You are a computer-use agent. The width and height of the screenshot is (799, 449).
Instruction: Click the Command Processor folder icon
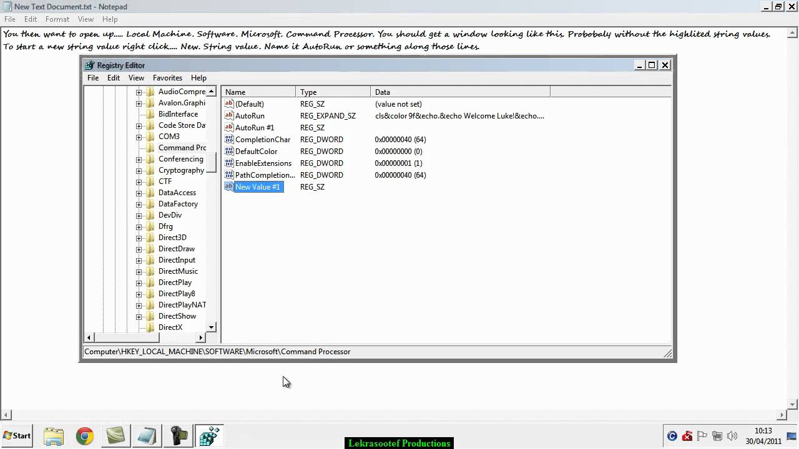150,148
